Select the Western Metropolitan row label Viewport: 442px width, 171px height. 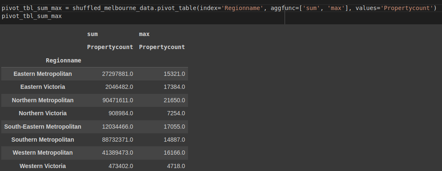pyautogui.click(x=42, y=153)
